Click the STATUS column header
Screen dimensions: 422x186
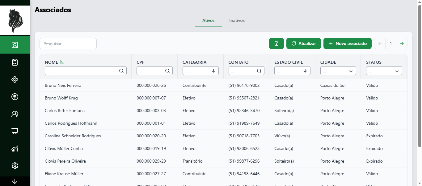click(374, 62)
